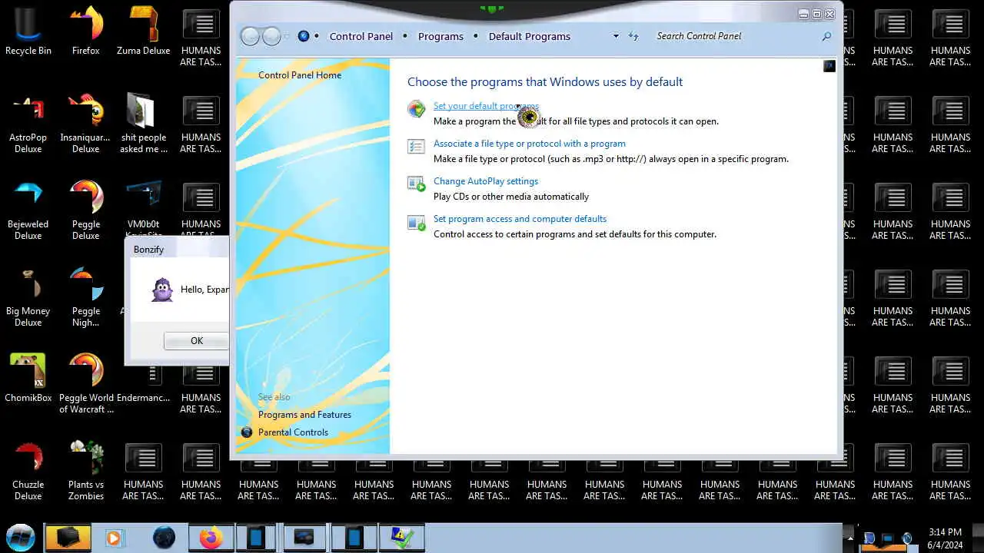
Task: Select the Bejeweled Deluxe desktop icon
Action: coord(28,210)
